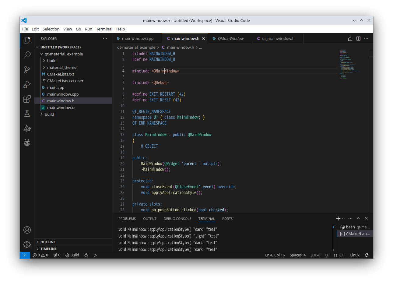Open the Go menu
The image size is (393, 282).
point(79,29)
